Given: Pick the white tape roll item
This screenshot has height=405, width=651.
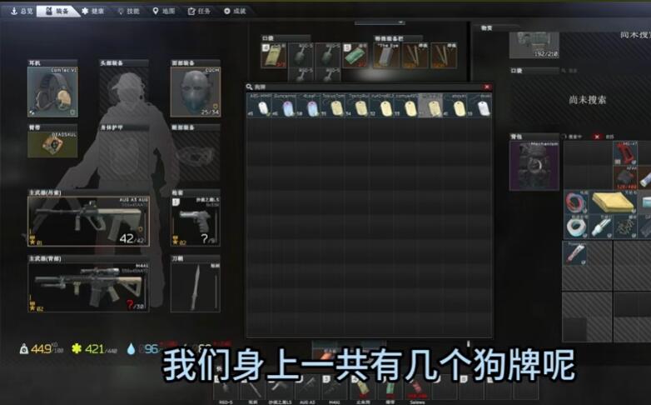Looking at the screenshot, I should click(576, 227).
